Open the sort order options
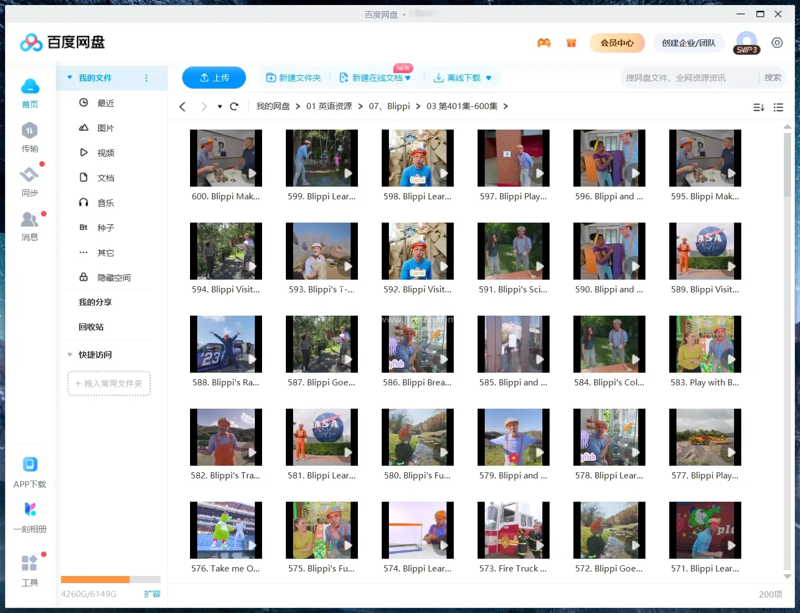800x613 pixels. (x=758, y=107)
